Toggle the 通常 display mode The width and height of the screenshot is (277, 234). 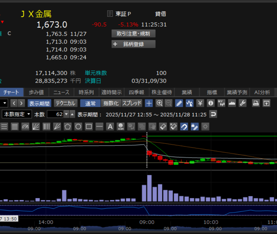[90, 103]
